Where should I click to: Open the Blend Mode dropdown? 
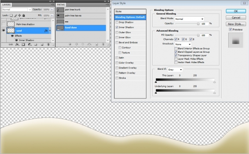click(190, 19)
